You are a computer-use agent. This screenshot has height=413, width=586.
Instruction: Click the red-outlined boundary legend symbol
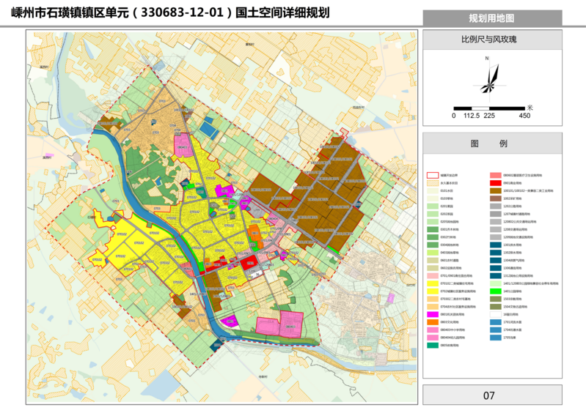tap(433, 176)
